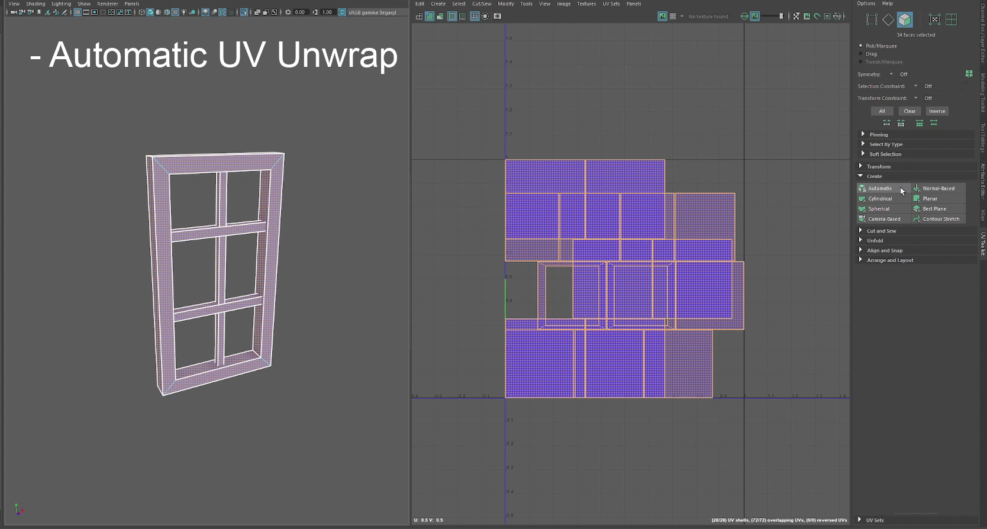Toggle textured display checker icon
Image resolution: width=987 pixels, height=529 pixels.
click(175, 12)
